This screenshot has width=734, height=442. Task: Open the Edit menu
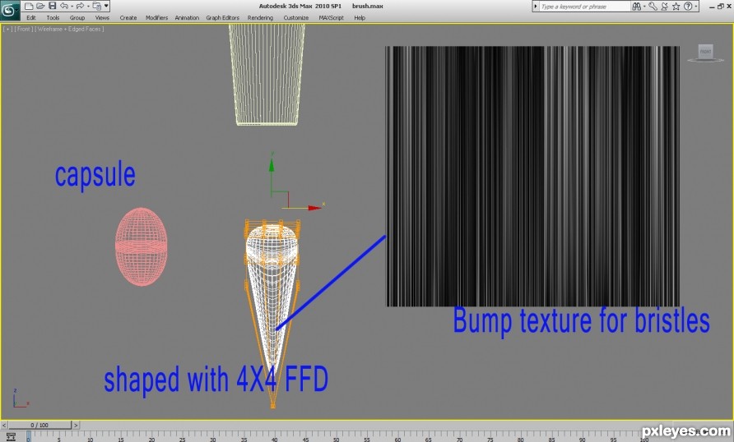pyautogui.click(x=31, y=18)
